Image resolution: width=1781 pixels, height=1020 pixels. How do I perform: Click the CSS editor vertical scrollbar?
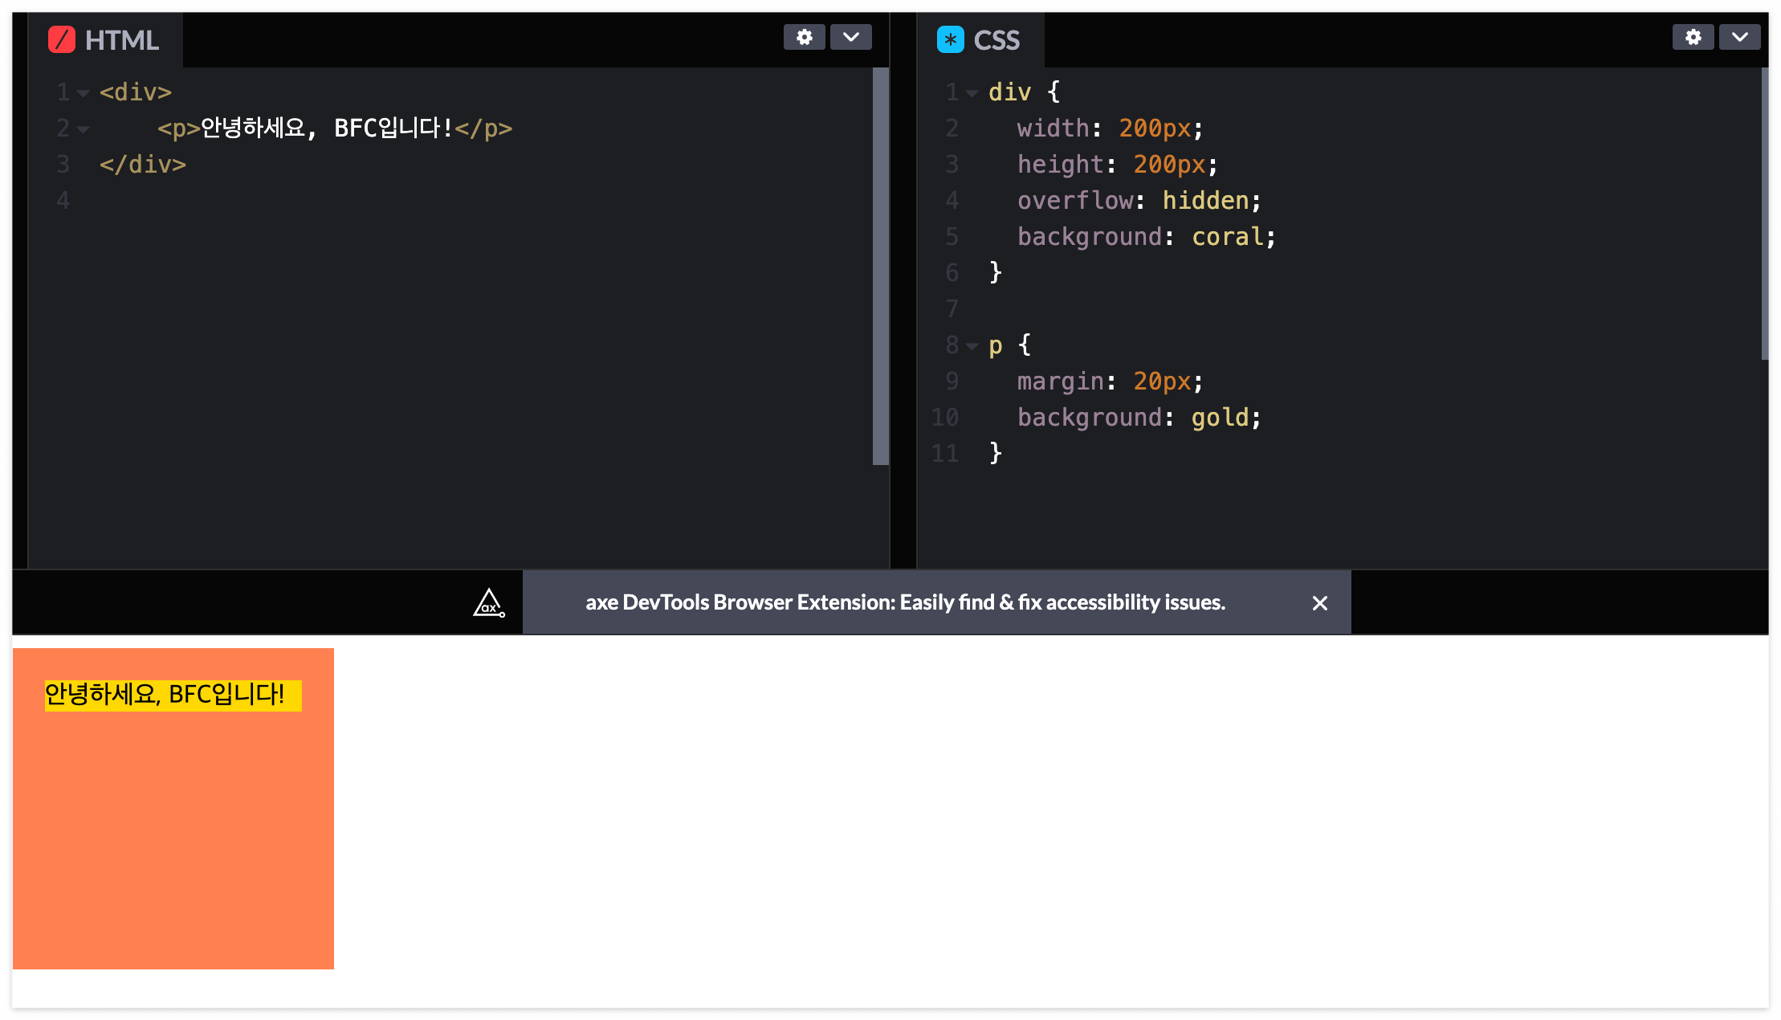pos(1764,213)
